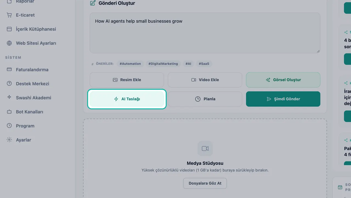Click the Program clock icon

pyautogui.click(x=9, y=126)
